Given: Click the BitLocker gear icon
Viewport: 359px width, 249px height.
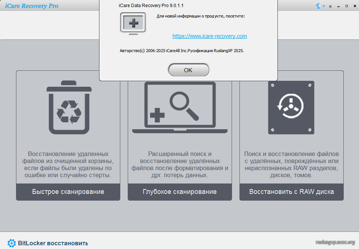Looking at the screenshot, I should click(12, 243).
